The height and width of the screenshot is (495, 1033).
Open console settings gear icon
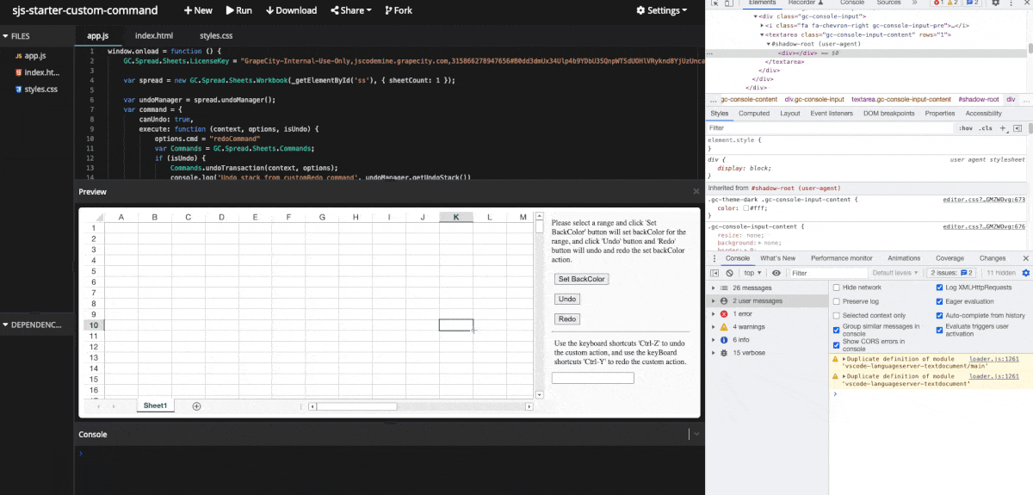click(1025, 273)
